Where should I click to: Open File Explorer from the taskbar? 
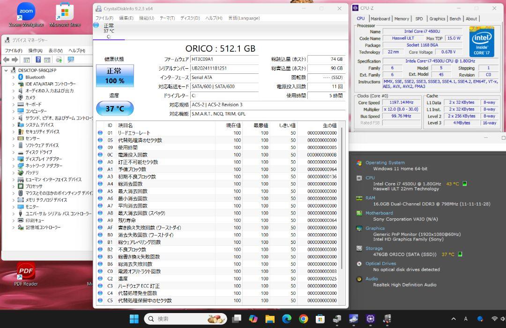coord(270,319)
